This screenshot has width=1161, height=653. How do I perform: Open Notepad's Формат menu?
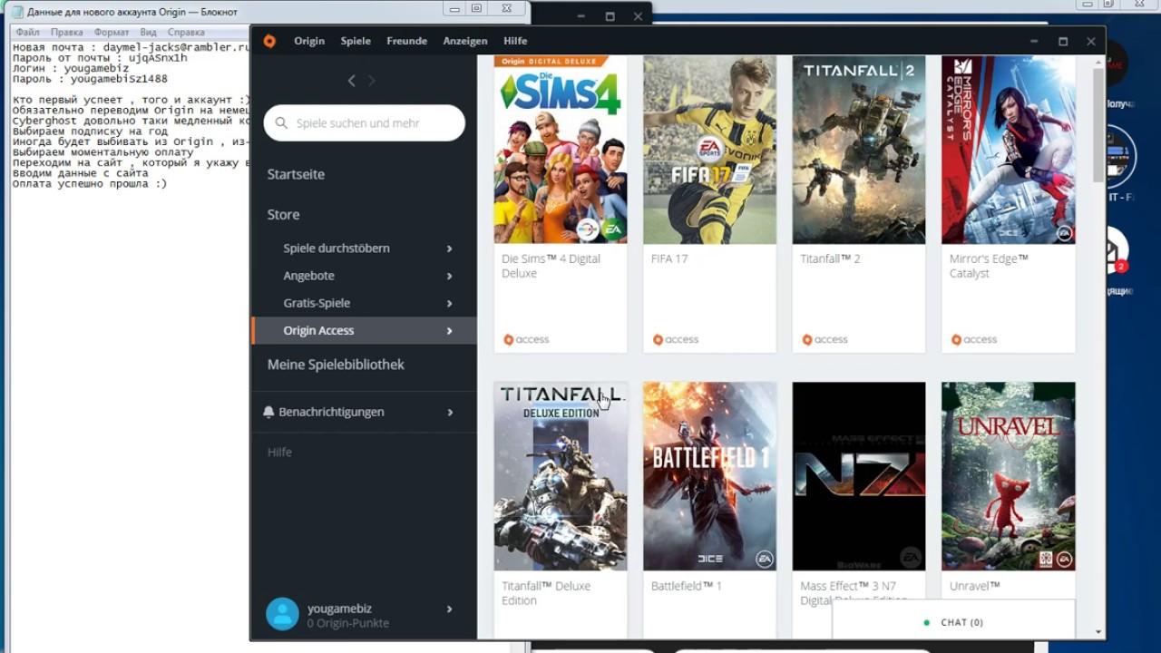(x=112, y=32)
